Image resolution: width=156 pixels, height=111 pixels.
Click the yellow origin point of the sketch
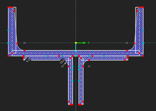tap(76, 43)
